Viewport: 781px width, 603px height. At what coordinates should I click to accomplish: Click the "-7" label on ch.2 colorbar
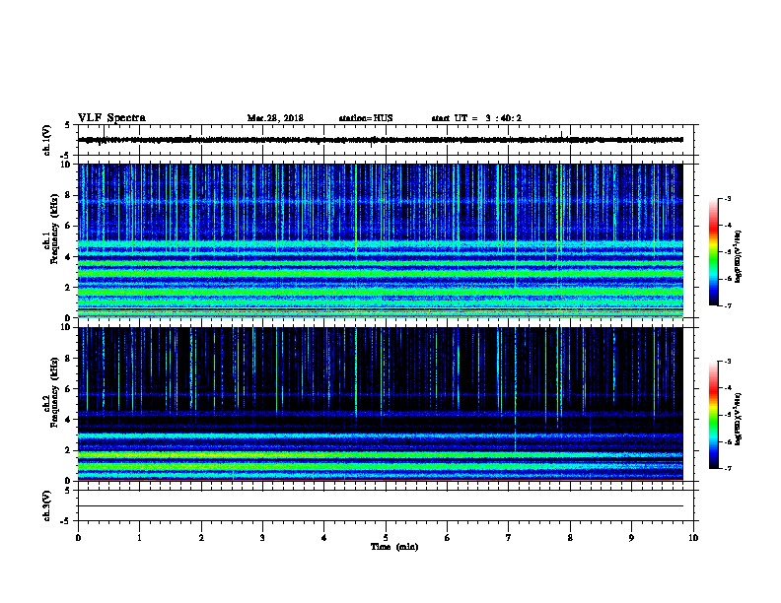pos(727,468)
